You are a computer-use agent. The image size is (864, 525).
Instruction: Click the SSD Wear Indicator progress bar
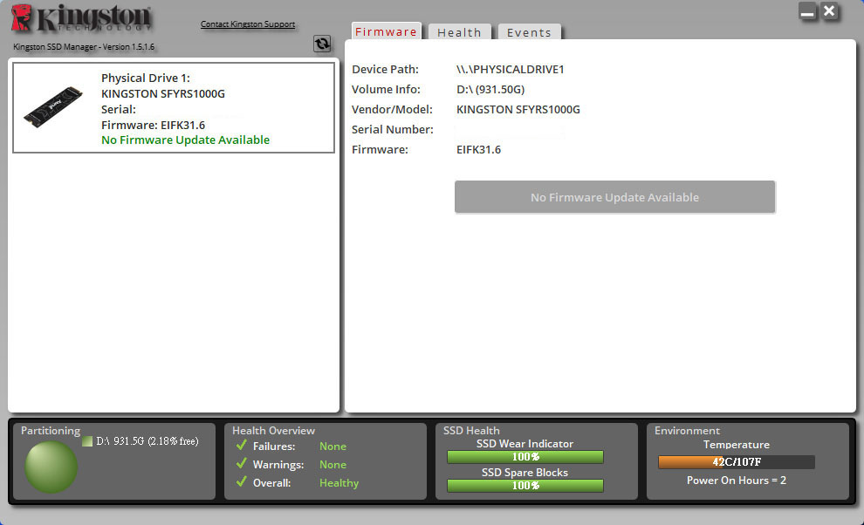(525, 457)
